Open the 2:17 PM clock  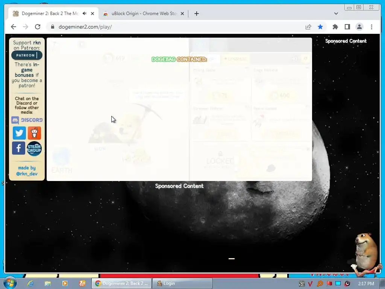tap(366, 284)
